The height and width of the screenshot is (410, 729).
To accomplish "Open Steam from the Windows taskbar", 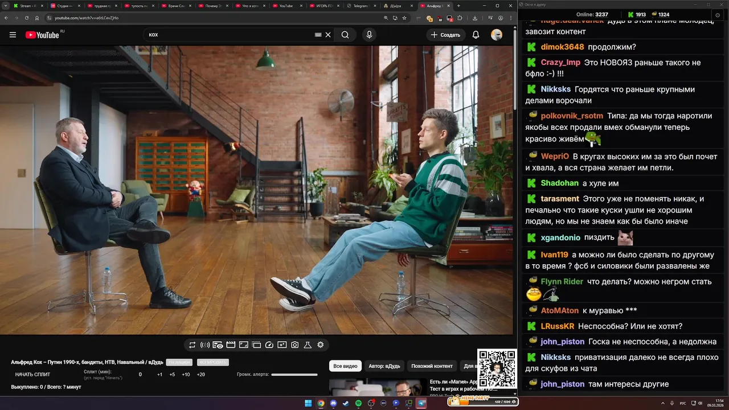I will pos(346,403).
